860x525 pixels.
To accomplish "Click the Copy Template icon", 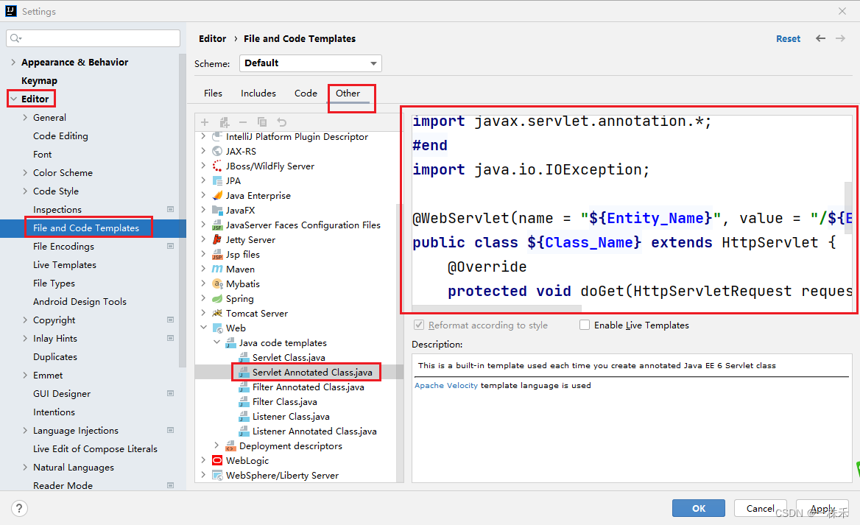I will 262,122.
